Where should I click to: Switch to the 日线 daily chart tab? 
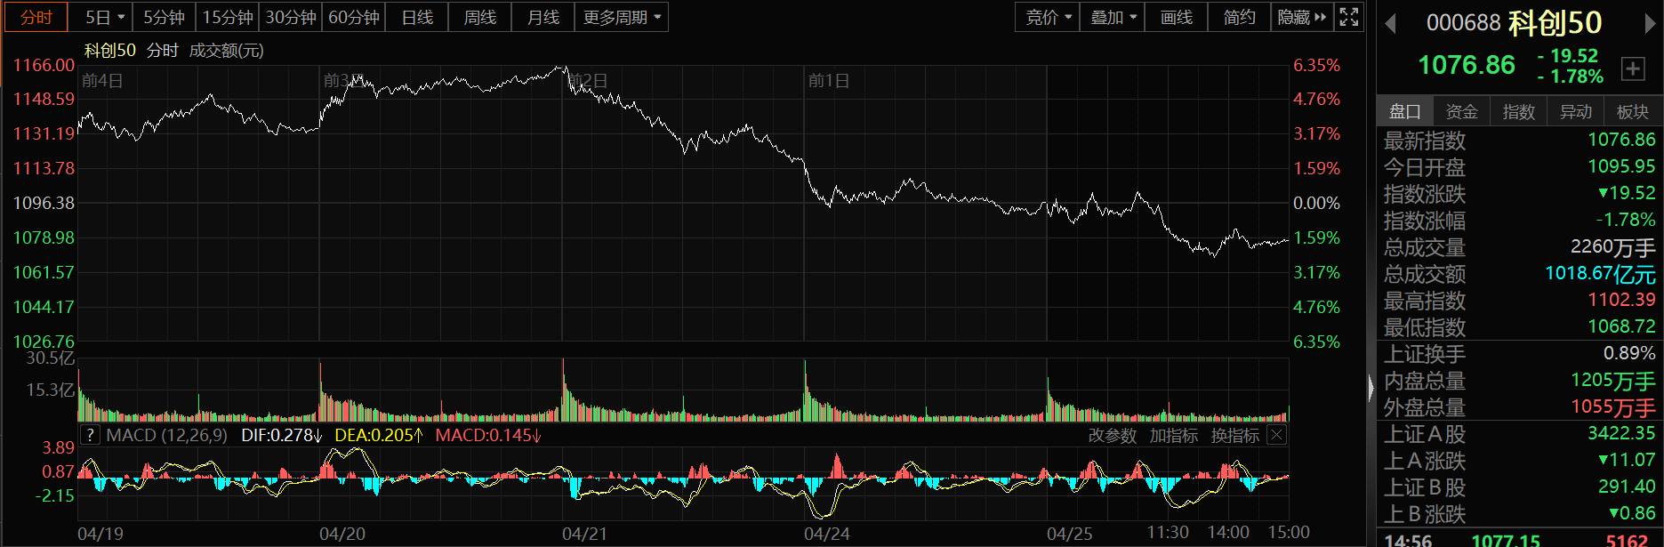pyautogui.click(x=417, y=17)
